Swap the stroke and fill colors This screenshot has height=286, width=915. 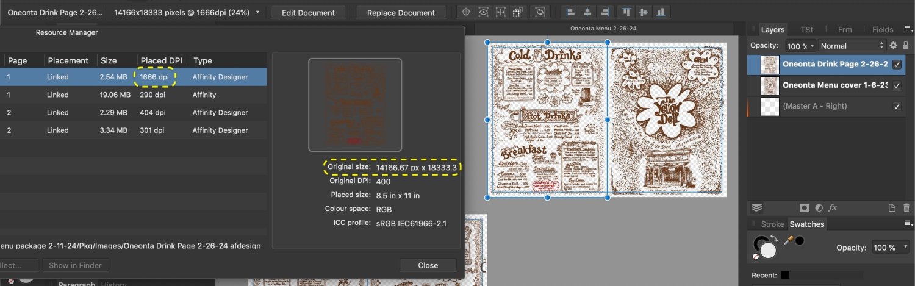click(x=774, y=238)
